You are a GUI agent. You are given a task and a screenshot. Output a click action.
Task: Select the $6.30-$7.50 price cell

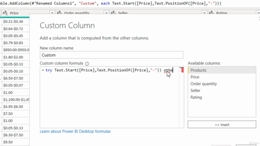(15, 135)
